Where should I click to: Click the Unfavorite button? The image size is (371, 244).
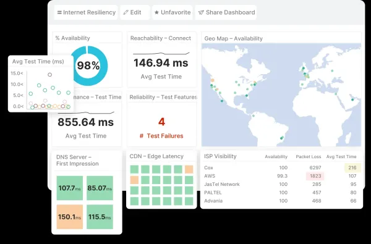pyautogui.click(x=173, y=12)
